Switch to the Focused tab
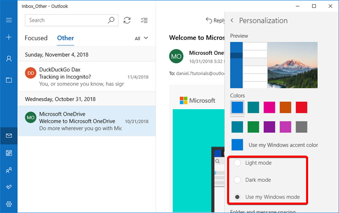Screen dimensions: 339x213 36,38
